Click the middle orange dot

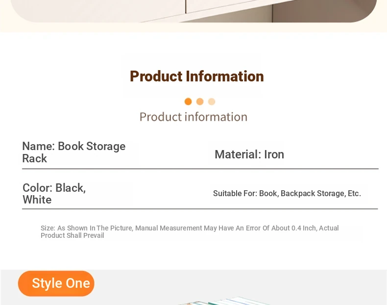(x=200, y=102)
